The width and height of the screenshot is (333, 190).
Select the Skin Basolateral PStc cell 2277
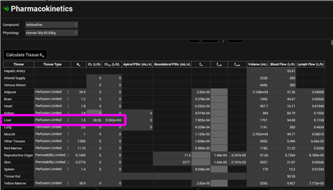[172, 162]
